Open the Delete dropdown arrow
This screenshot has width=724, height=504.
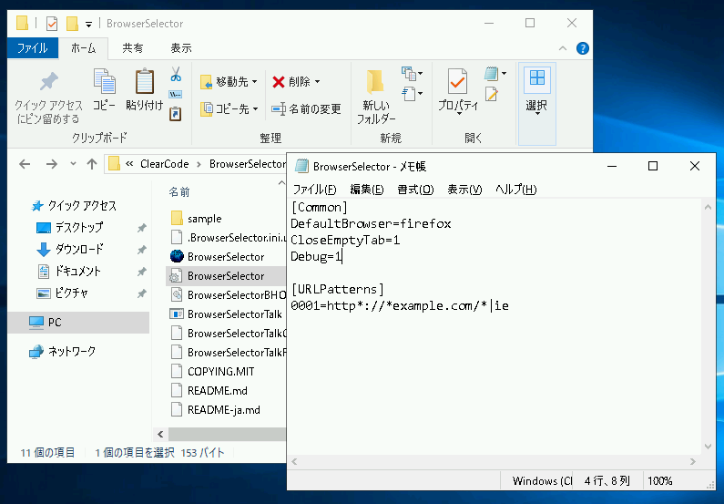(317, 82)
